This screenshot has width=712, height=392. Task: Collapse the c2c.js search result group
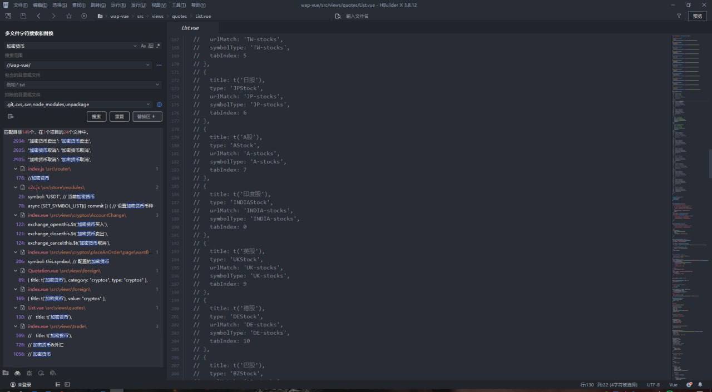[x=16, y=187]
